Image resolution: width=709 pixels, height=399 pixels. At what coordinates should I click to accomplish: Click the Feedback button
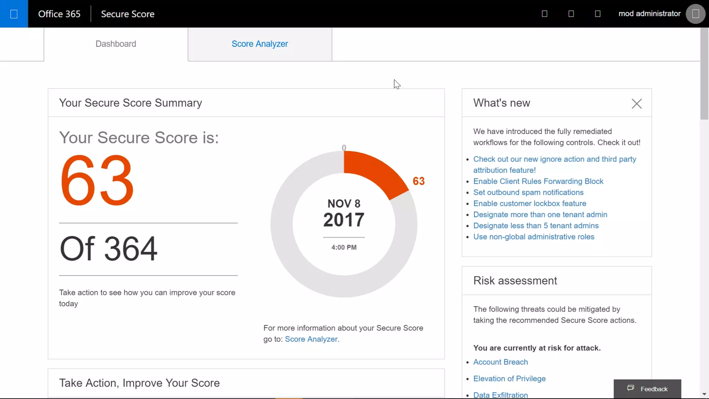coord(647,389)
